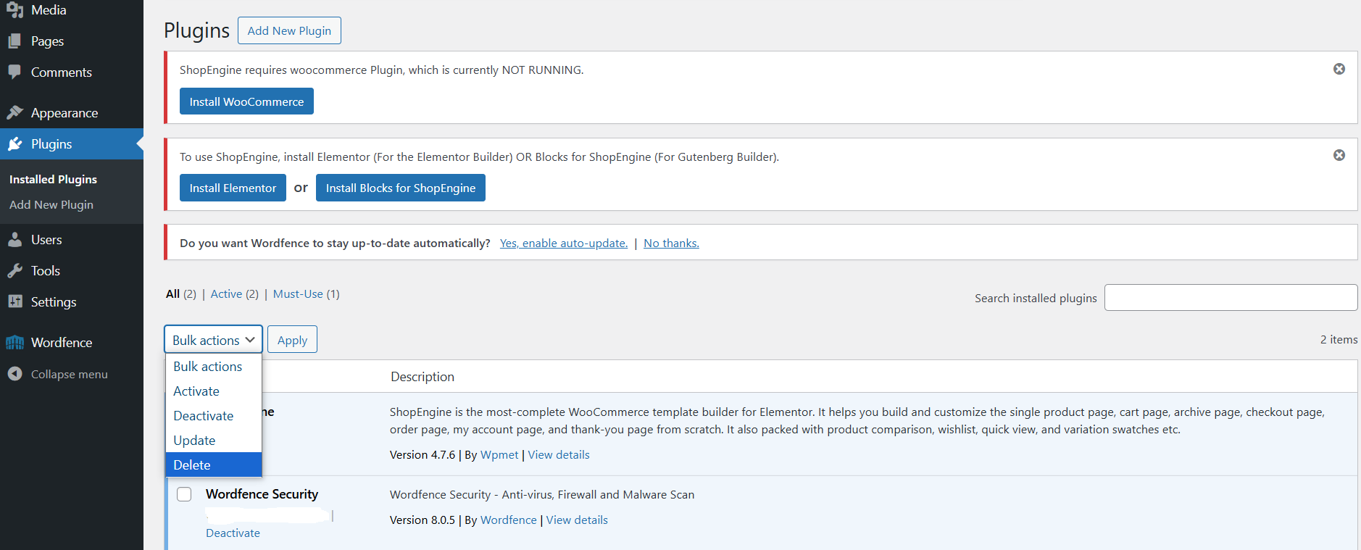Click the Plugins page heading
This screenshot has height=550, width=1361.
pyautogui.click(x=196, y=30)
